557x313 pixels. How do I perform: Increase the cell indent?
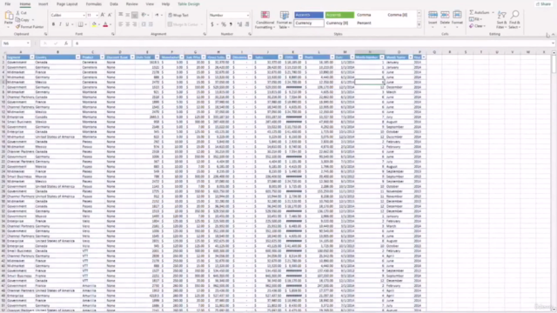(x=151, y=24)
